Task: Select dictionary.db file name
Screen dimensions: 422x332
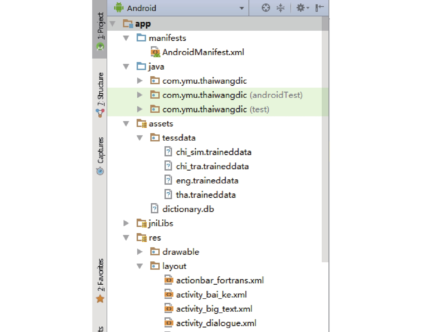Action: [x=188, y=209]
